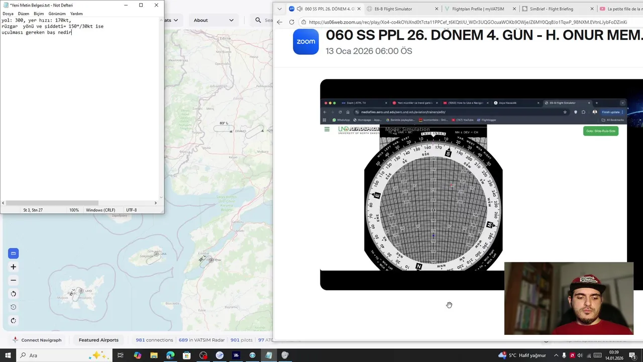Open the Biçim menu in Notepad
This screenshot has width=643, height=362.
pos(39,14)
